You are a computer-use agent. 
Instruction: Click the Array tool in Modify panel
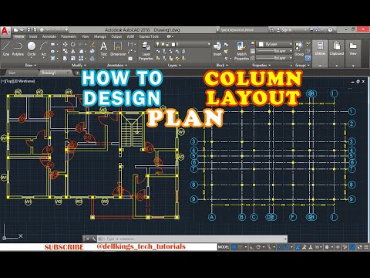click(81, 59)
